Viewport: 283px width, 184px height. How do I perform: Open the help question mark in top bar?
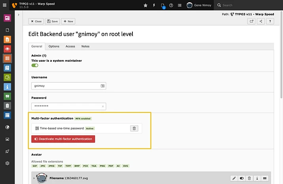(x=171, y=6)
